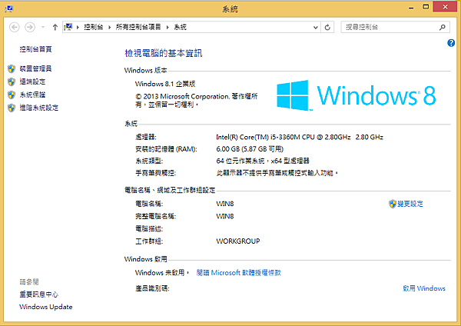Open Help with blue question mark
This screenshot has height=326, width=461.
pos(451,43)
